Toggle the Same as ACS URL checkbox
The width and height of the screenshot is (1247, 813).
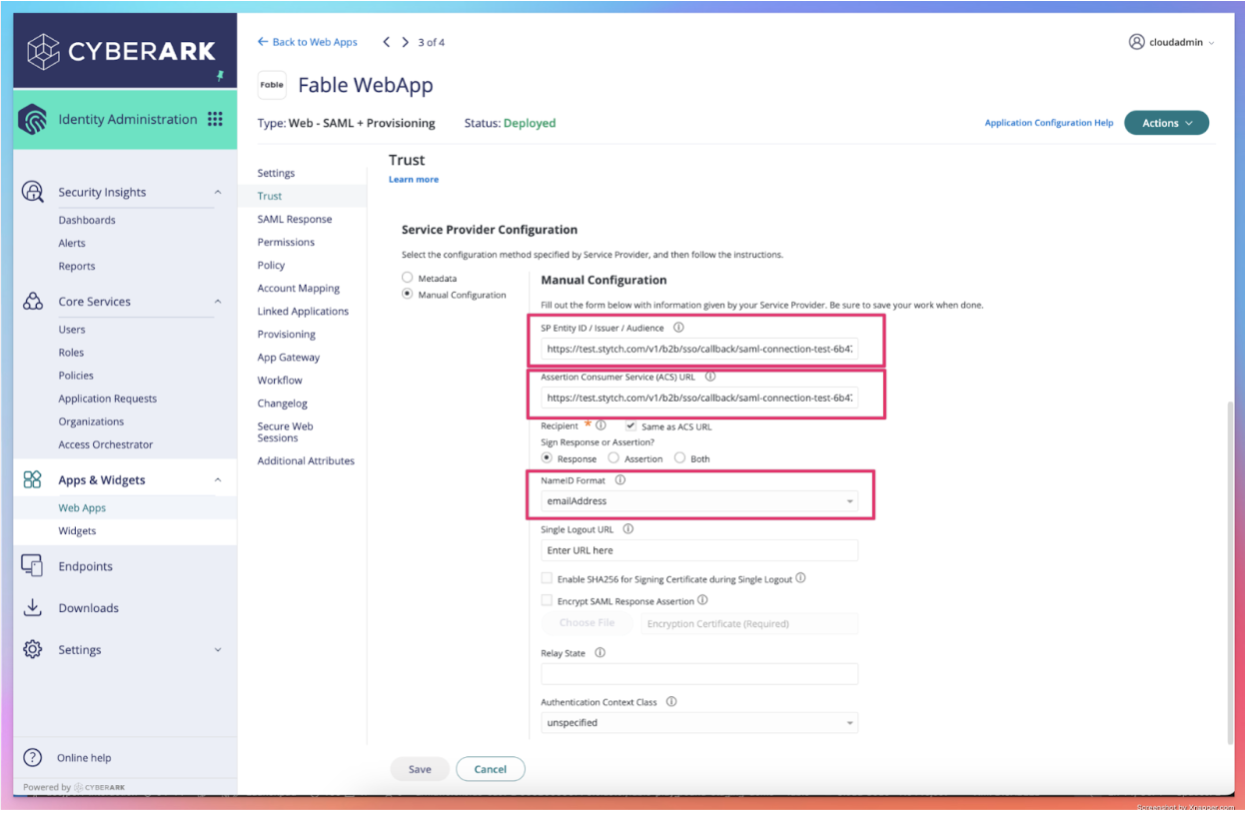click(x=630, y=426)
